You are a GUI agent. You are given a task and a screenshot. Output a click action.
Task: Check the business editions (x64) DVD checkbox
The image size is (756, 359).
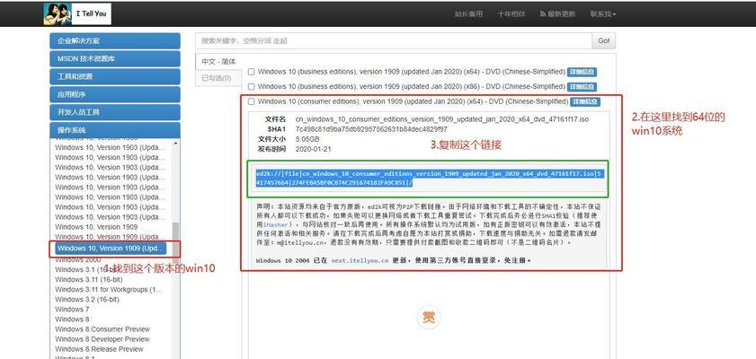[251, 72]
